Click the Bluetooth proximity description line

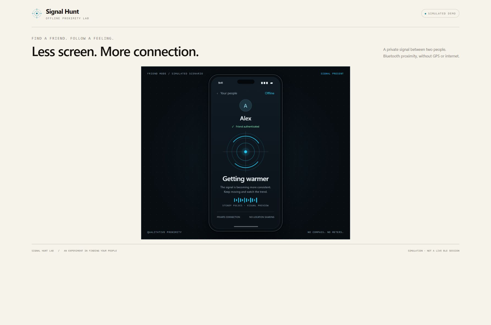tap(421, 56)
